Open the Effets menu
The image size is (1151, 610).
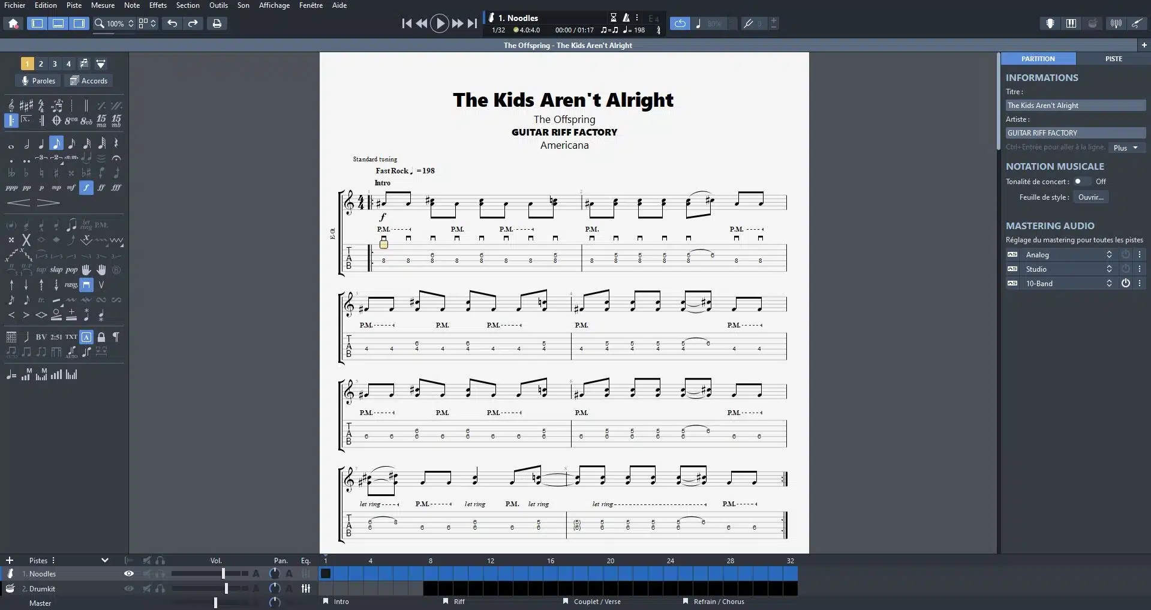click(x=158, y=5)
